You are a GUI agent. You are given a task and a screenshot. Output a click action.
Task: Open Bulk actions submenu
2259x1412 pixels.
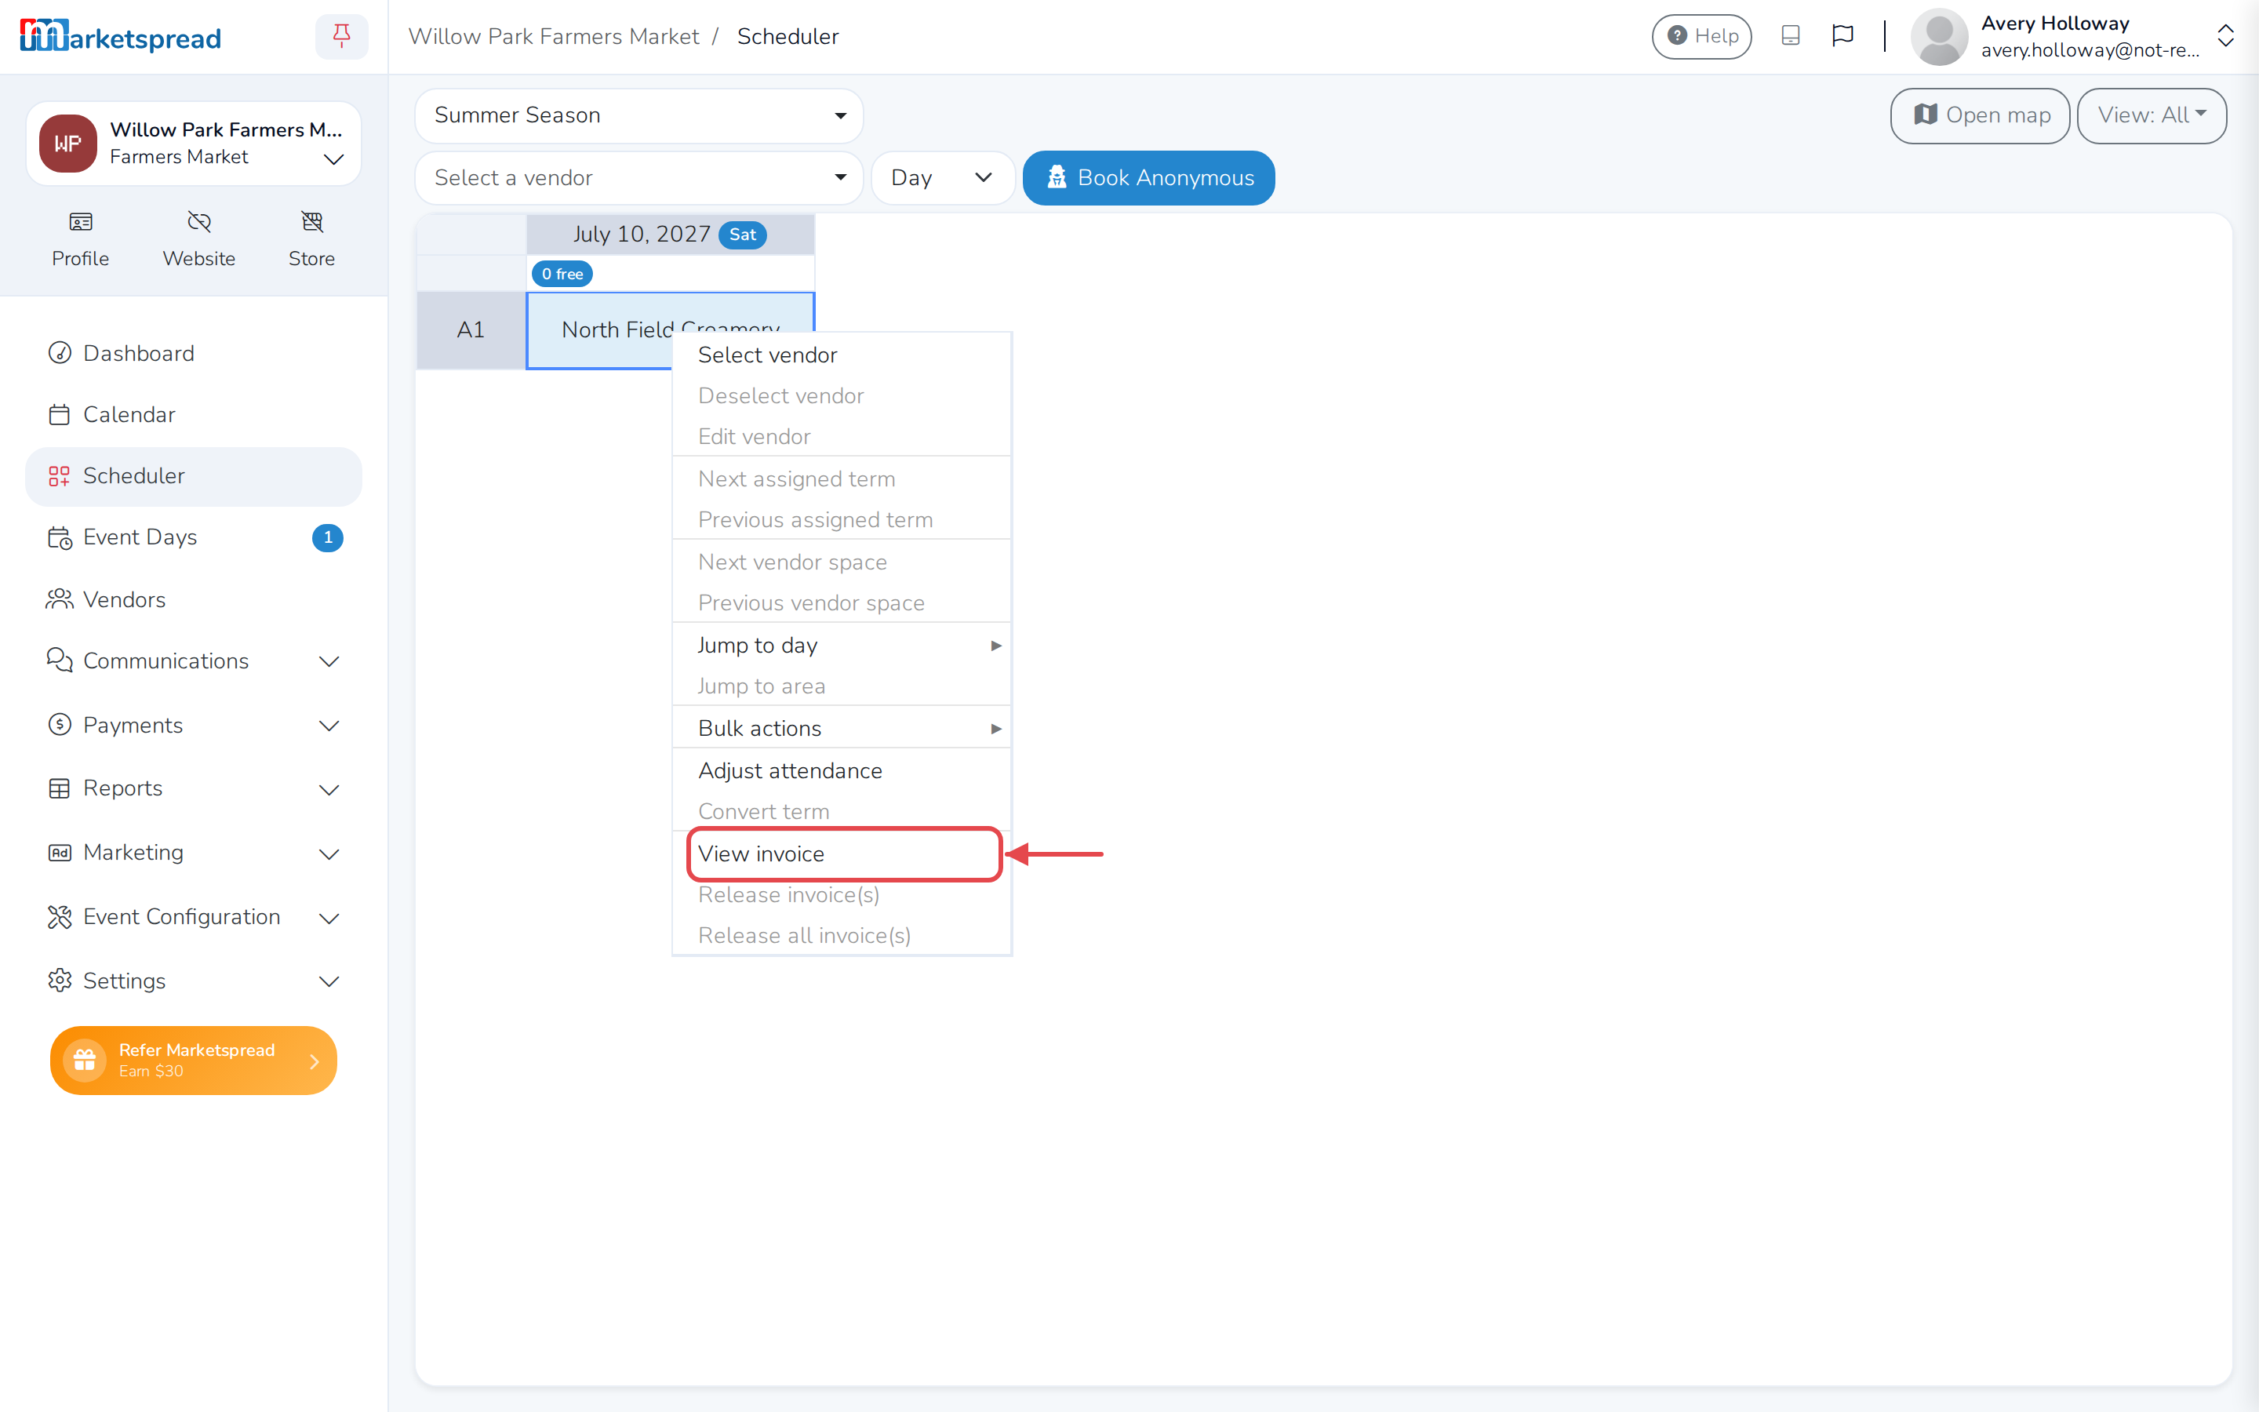(x=842, y=729)
